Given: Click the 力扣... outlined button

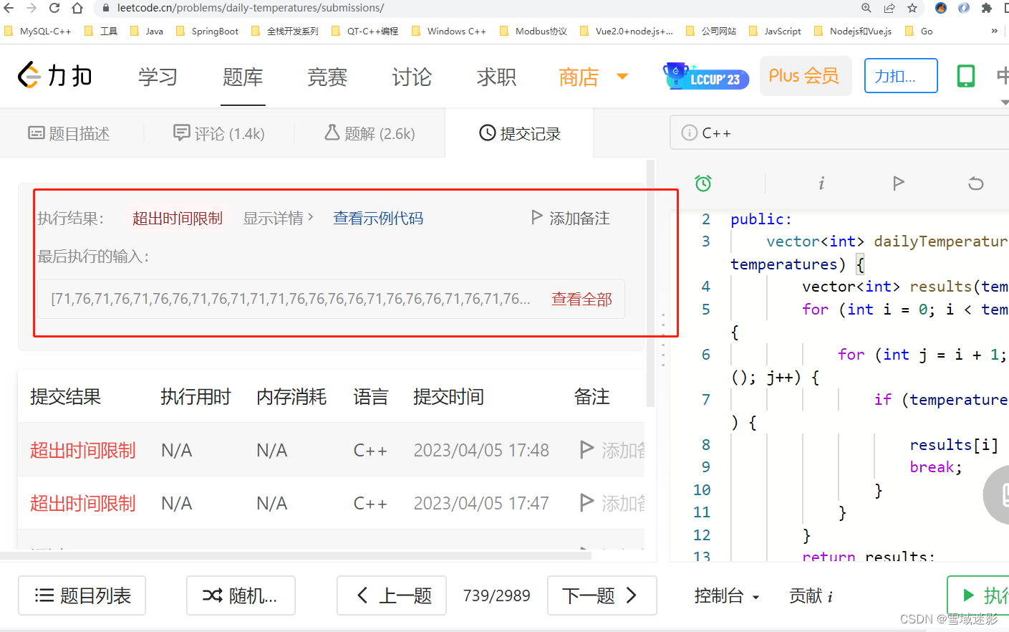Looking at the screenshot, I should 901,76.
